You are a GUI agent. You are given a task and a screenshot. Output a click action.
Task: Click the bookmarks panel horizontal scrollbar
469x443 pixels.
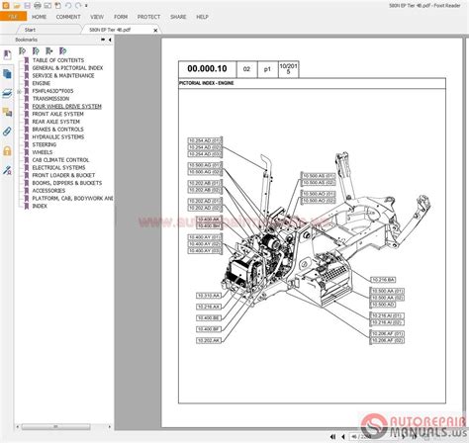click(x=55, y=427)
